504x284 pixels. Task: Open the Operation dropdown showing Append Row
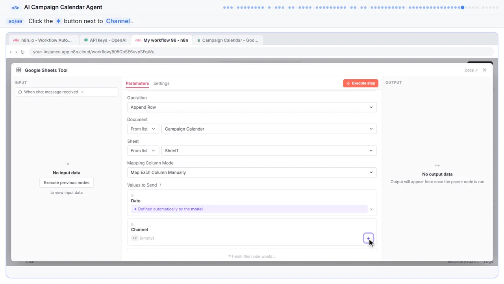pyautogui.click(x=252, y=107)
